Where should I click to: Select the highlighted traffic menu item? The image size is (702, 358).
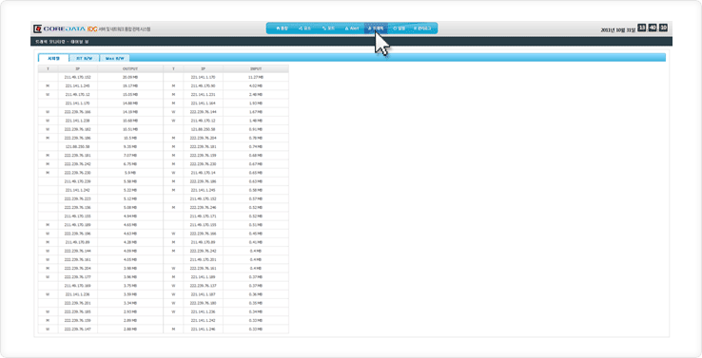(x=376, y=28)
